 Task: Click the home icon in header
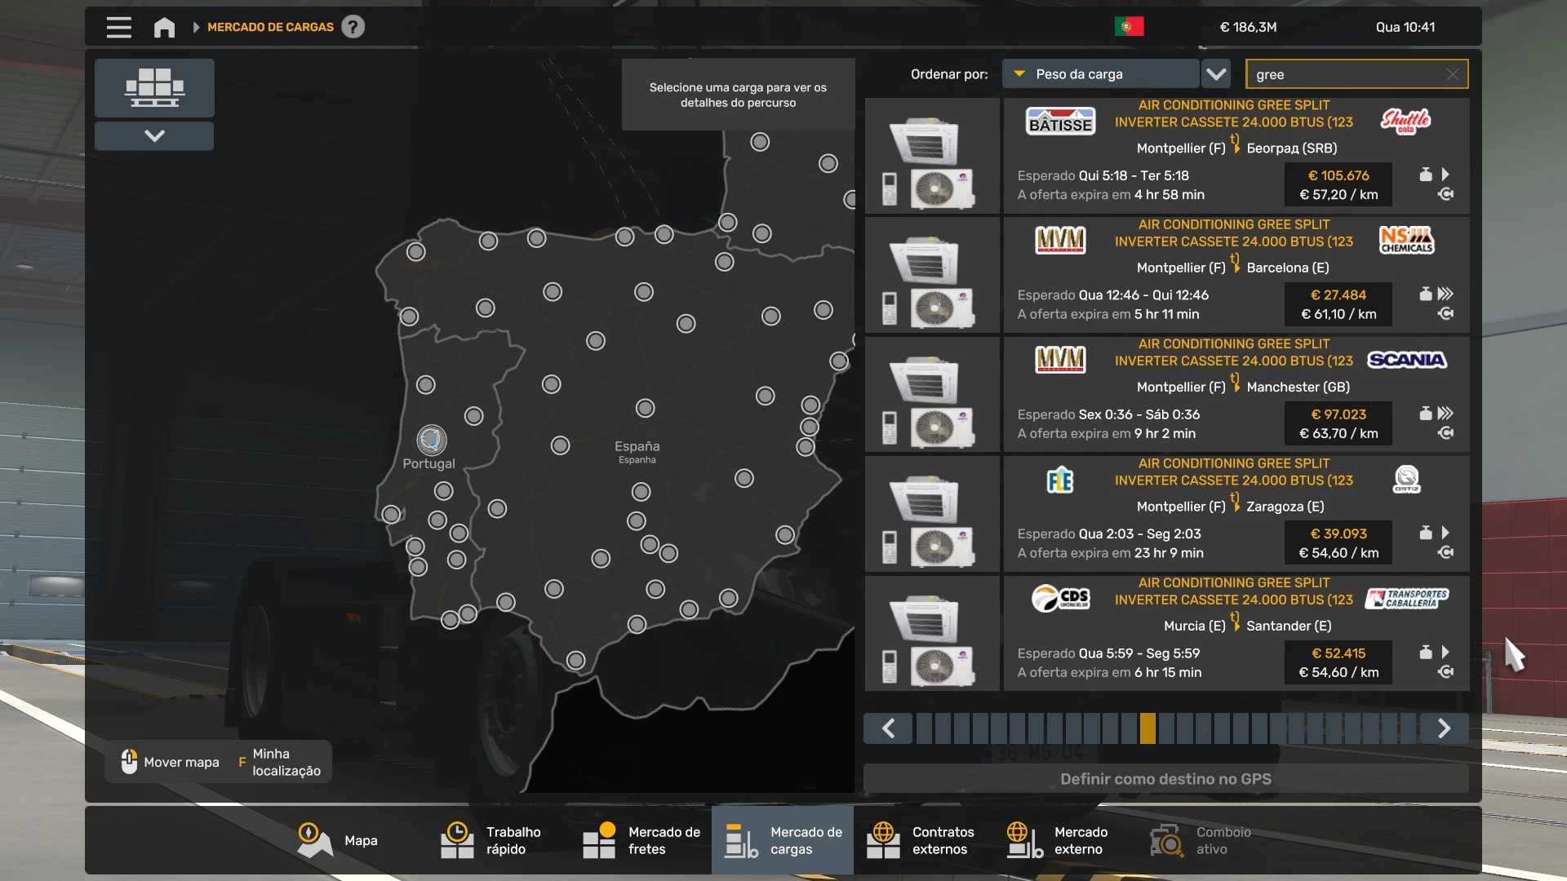coord(164,27)
